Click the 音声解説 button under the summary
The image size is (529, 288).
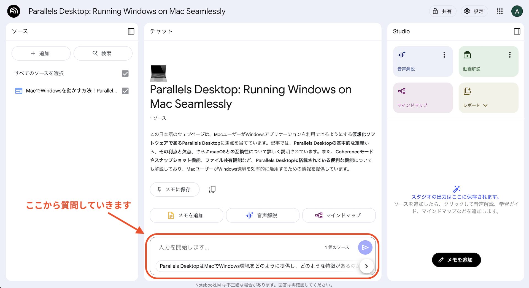click(x=263, y=215)
